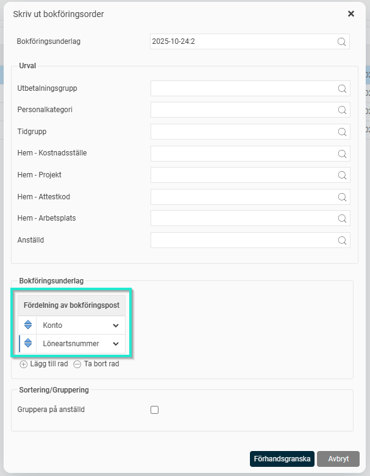Open the Anställd search magnifier
Image resolution: width=370 pixels, height=476 pixels.
(x=343, y=240)
